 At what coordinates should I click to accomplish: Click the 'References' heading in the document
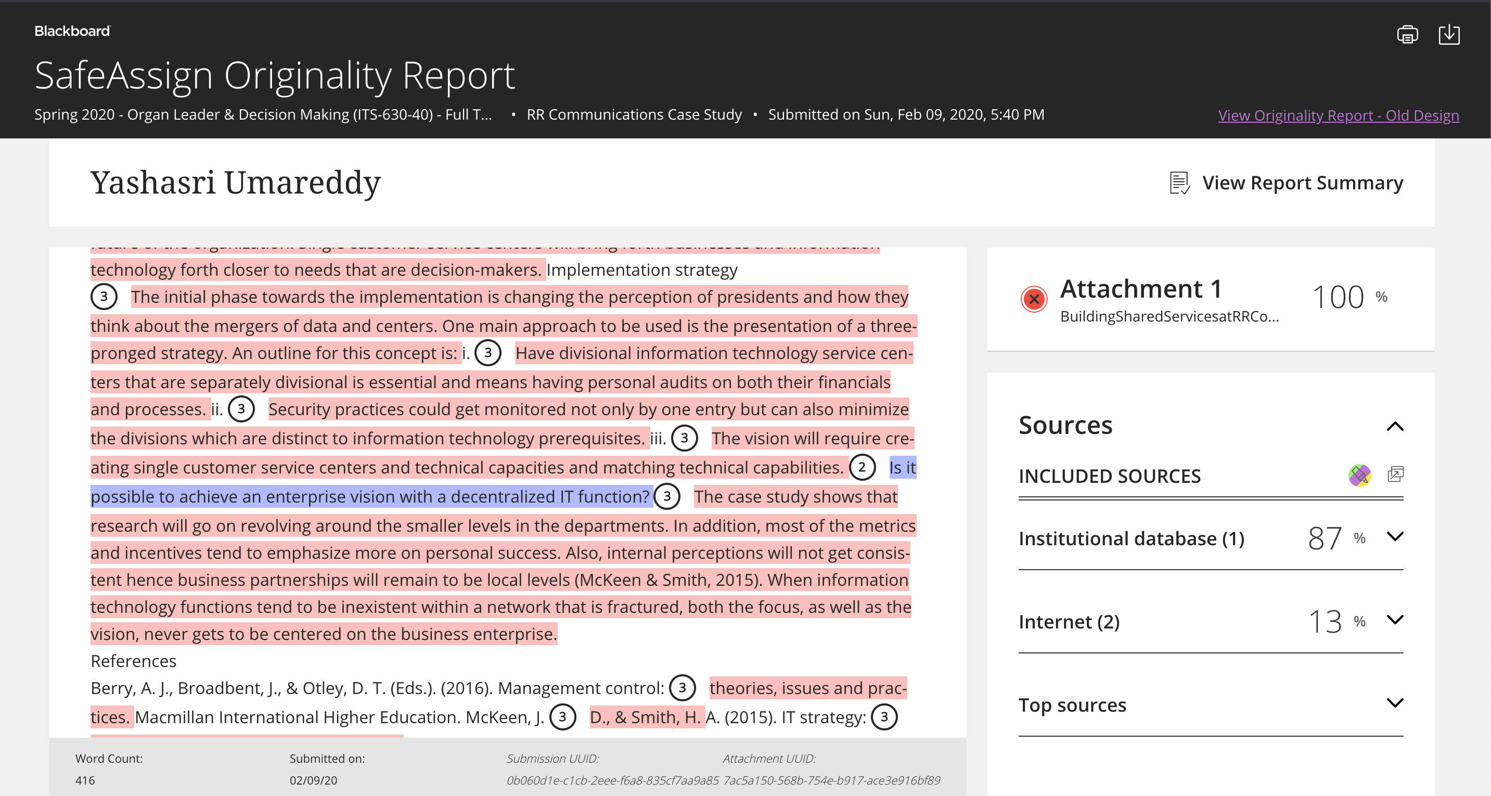click(x=134, y=661)
